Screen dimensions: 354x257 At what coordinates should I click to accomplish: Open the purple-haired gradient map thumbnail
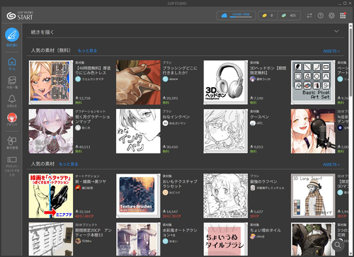pyautogui.click(x=51, y=131)
